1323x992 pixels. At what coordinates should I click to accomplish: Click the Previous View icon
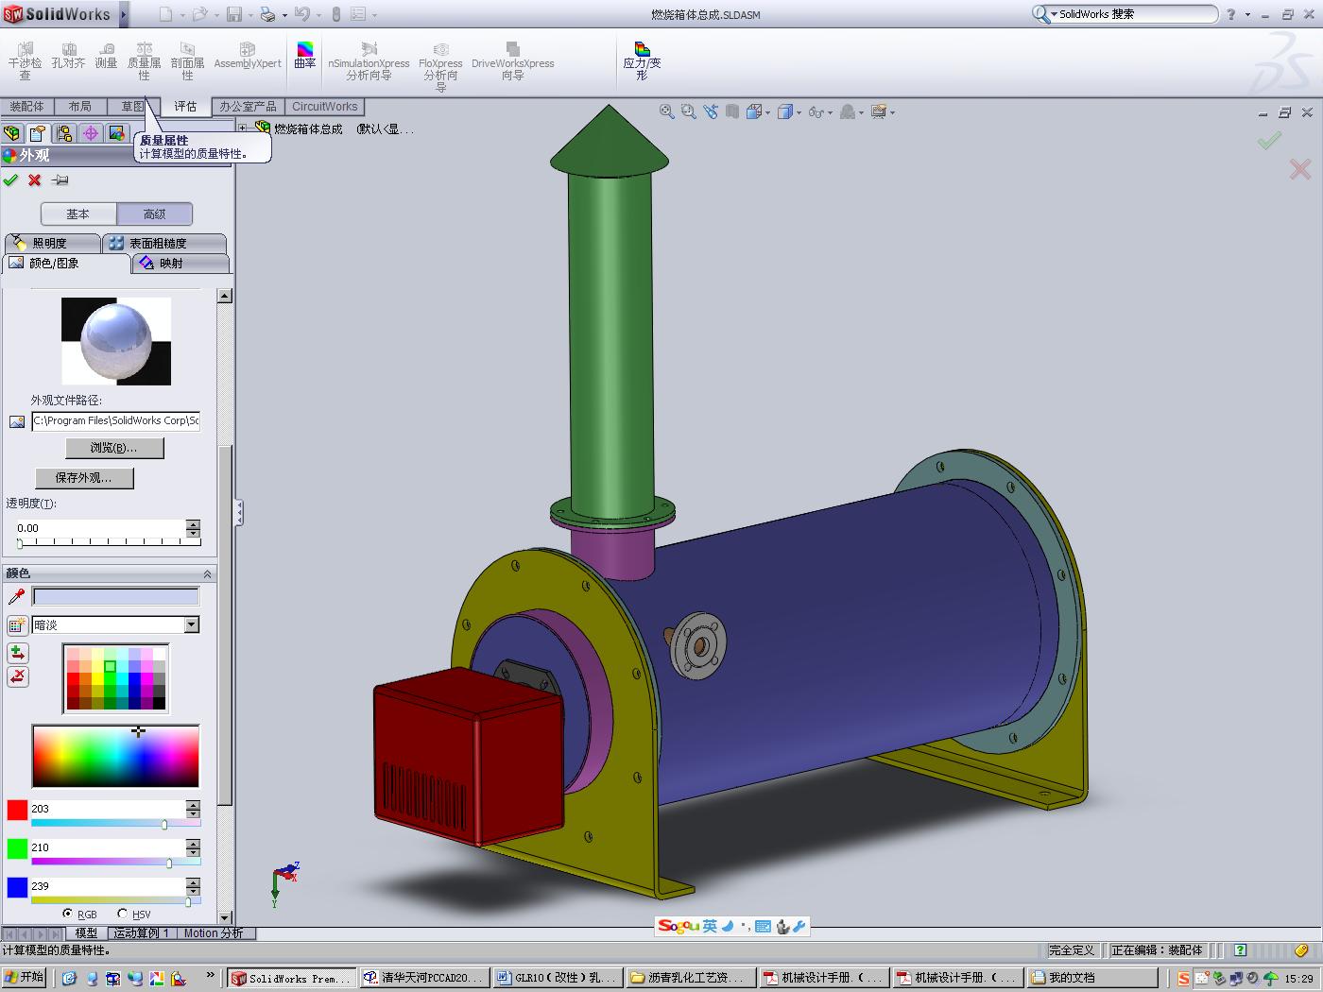711,111
